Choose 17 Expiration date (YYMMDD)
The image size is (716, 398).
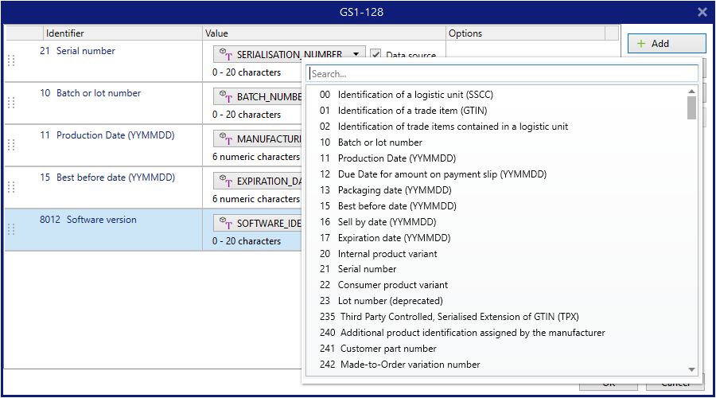[x=385, y=238]
